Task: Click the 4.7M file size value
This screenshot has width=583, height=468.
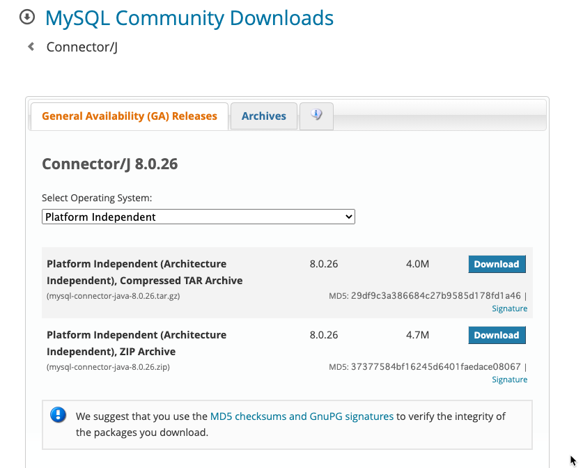Action: [x=417, y=335]
